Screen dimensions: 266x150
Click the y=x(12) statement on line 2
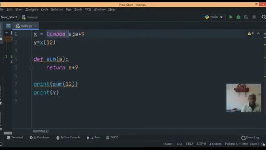(44, 42)
